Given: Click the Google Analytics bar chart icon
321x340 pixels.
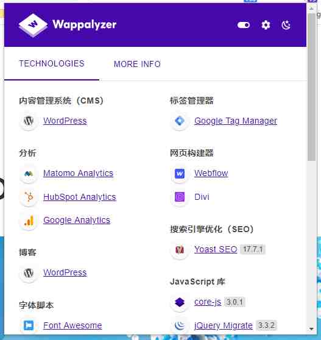Looking at the screenshot, I should point(29,221).
